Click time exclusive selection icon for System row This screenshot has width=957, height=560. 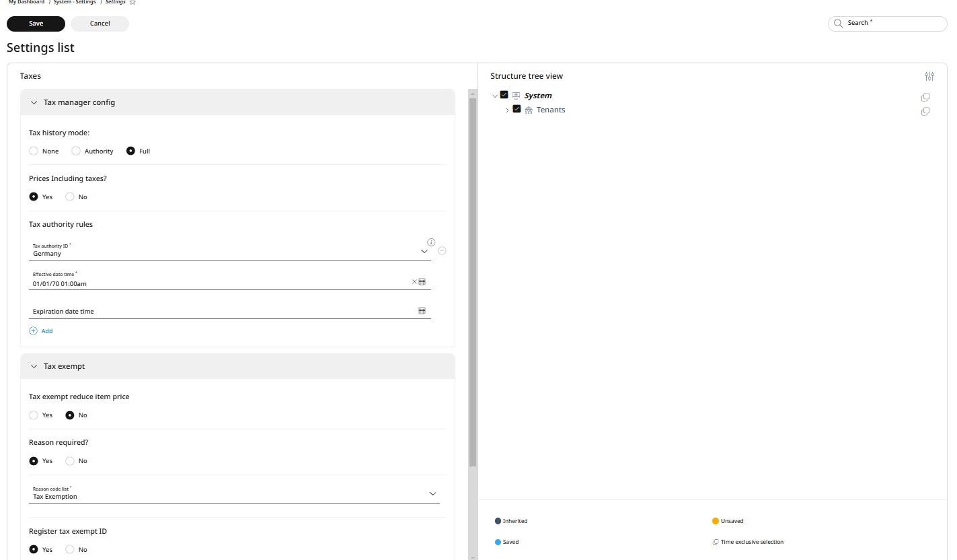tap(925, 97)
